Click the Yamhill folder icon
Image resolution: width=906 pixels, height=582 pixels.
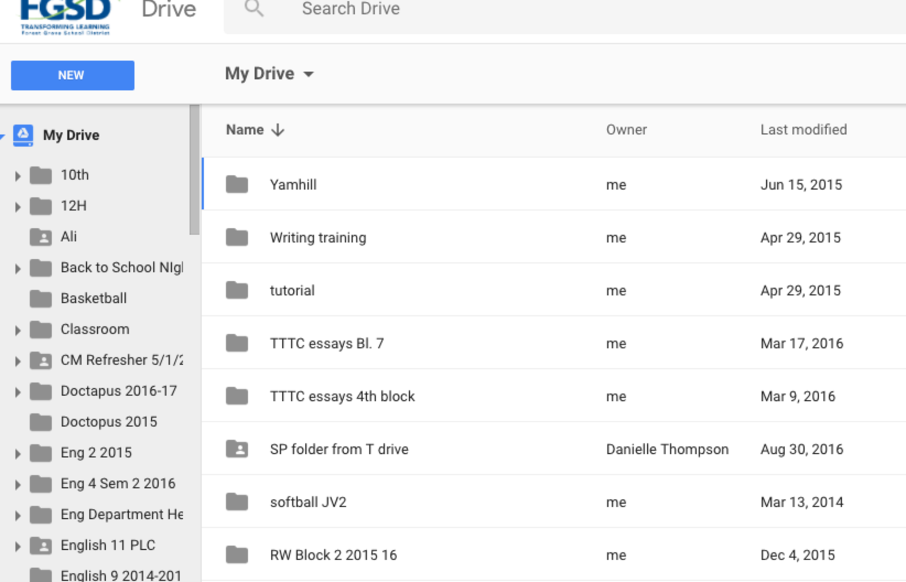[x=237, y=184]
